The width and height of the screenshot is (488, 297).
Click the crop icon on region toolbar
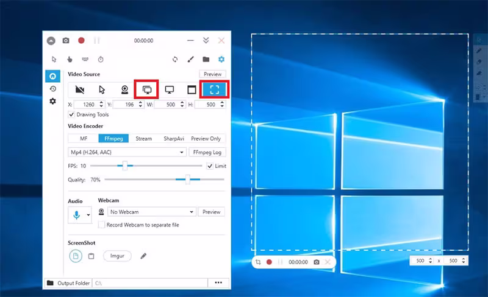(258, 262)
